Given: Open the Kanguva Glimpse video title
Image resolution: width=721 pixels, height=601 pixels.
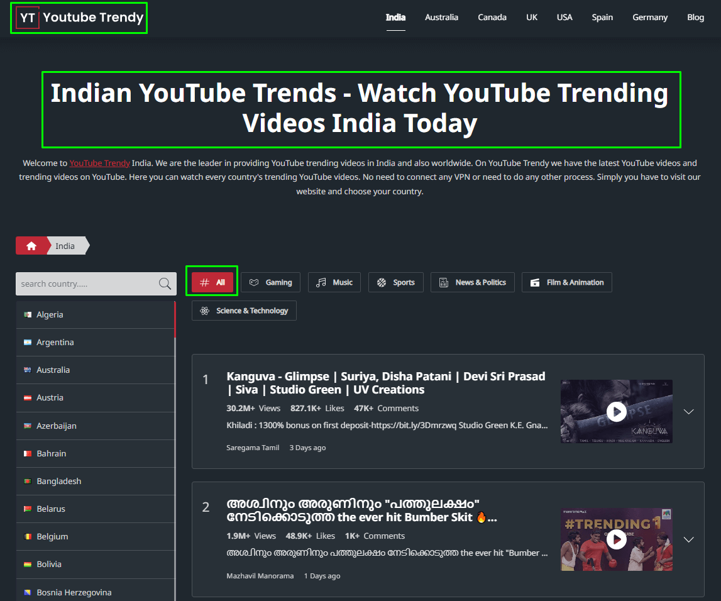Looking at the screenshot, I should point(386,383).
